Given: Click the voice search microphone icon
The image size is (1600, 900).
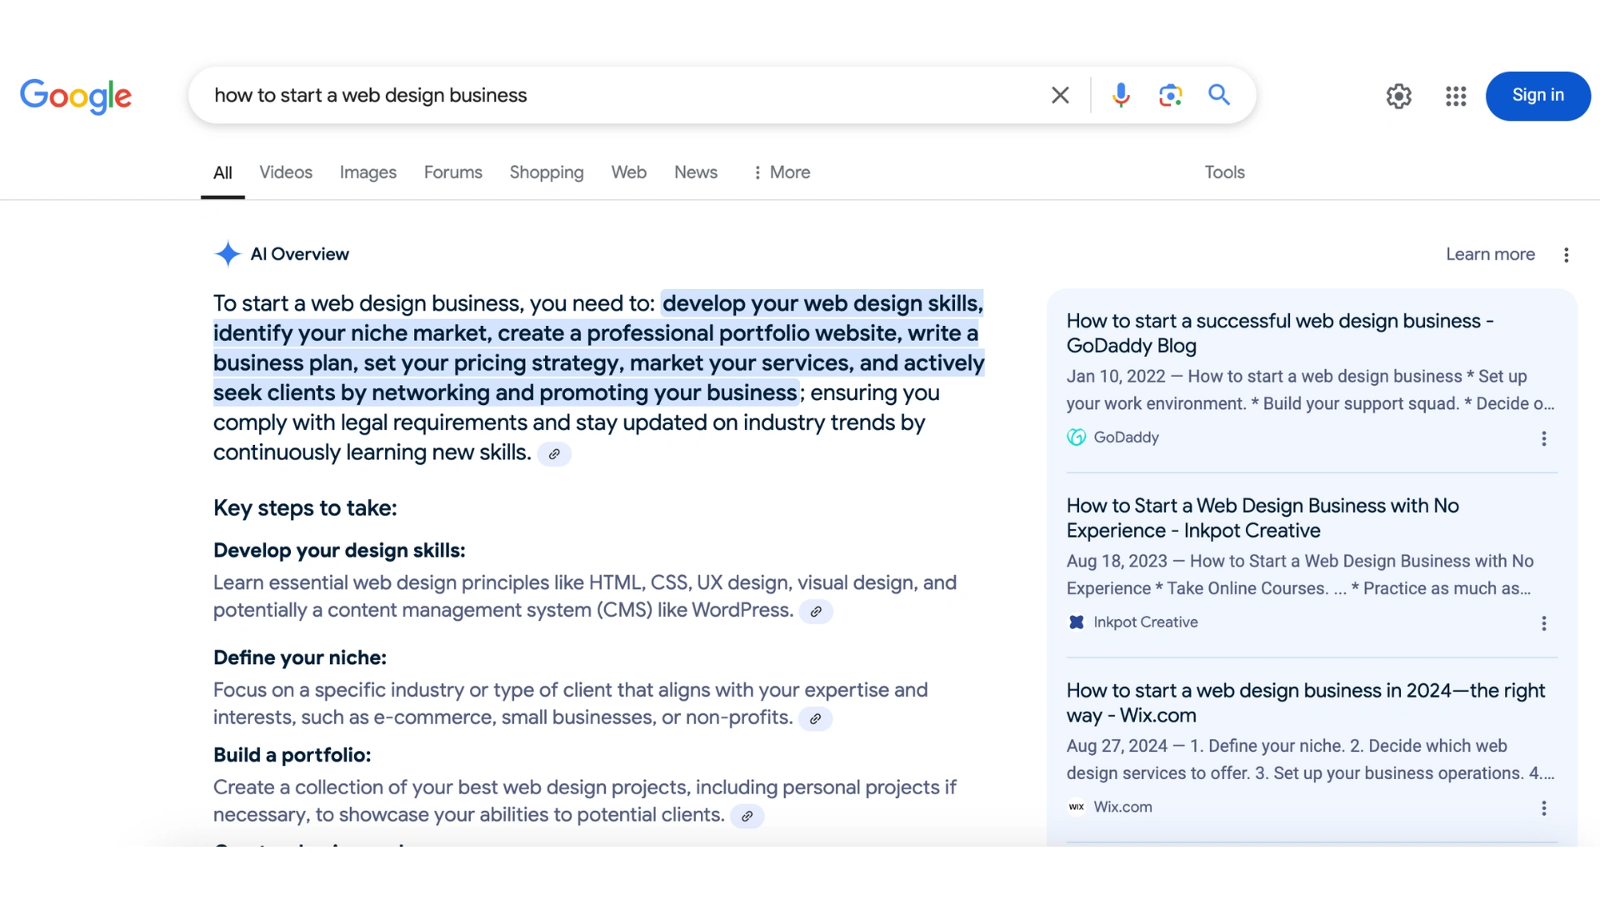Looking at the screenshot, I should click(1121, 95).
